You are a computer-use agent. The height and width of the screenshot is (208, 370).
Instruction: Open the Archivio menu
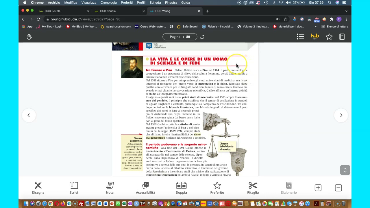pos(54,3)
